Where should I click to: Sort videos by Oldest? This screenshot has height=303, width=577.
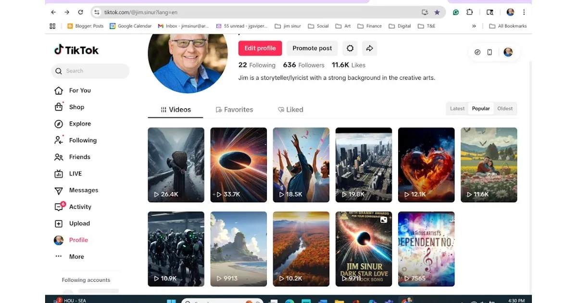tap(505, 109)
